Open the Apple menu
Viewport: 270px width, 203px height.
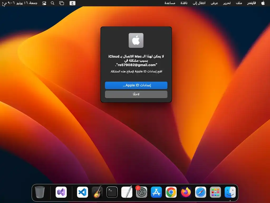(x=263, y=3)
